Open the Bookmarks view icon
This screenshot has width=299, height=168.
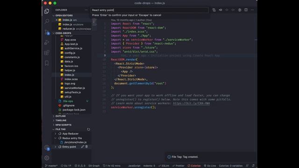click(x=47, y=63)
